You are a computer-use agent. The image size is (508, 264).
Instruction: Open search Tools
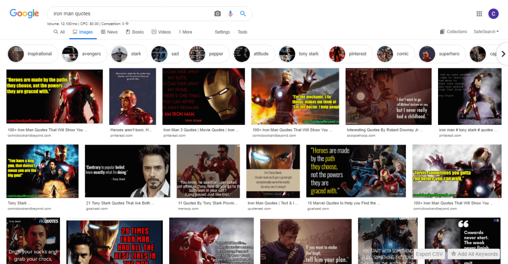pyautogui.click(x=242, y=32)
